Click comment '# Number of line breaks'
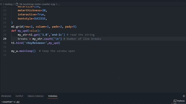Image resolution: width=186 pixels, height=104 pixels. click(x=82, y=39)
